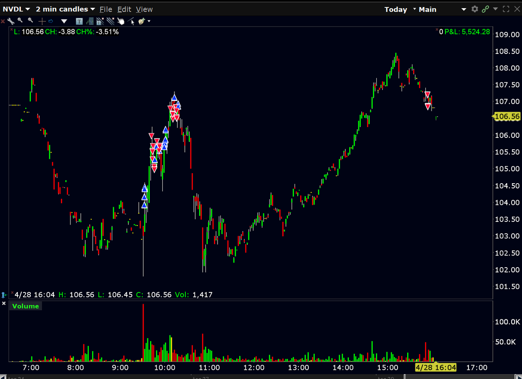
Task: Select the trendline pointer tool
Action: 131,21
